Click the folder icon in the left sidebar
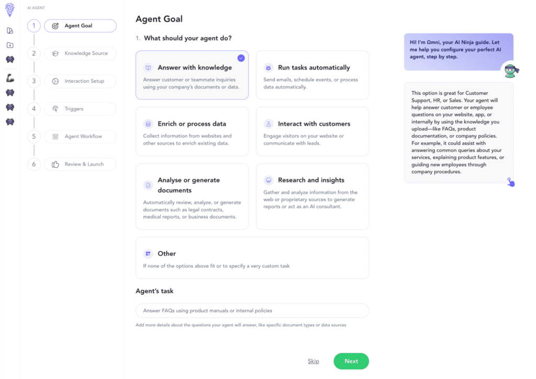The image size is (536, 379). click(x=9, y=45)
